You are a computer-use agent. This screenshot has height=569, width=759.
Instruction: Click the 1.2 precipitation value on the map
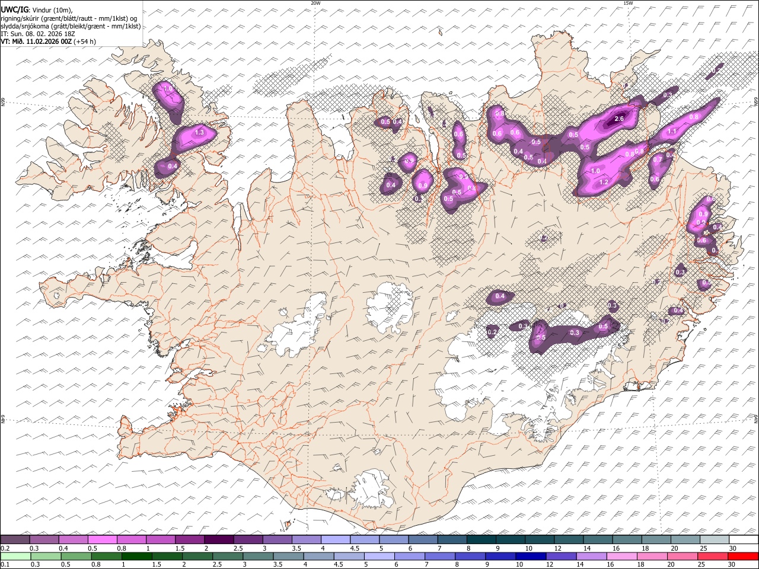click(x=604, y=182)
